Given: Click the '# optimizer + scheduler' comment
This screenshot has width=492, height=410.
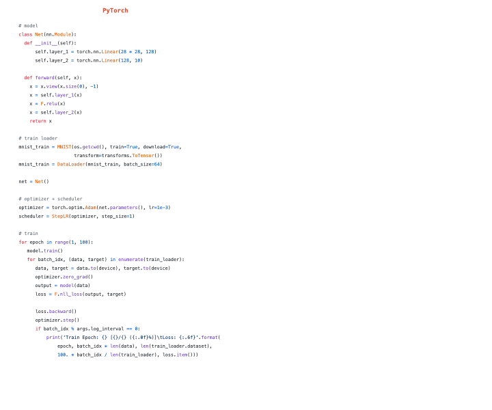Looking at the screenshot, I should 50,199.
